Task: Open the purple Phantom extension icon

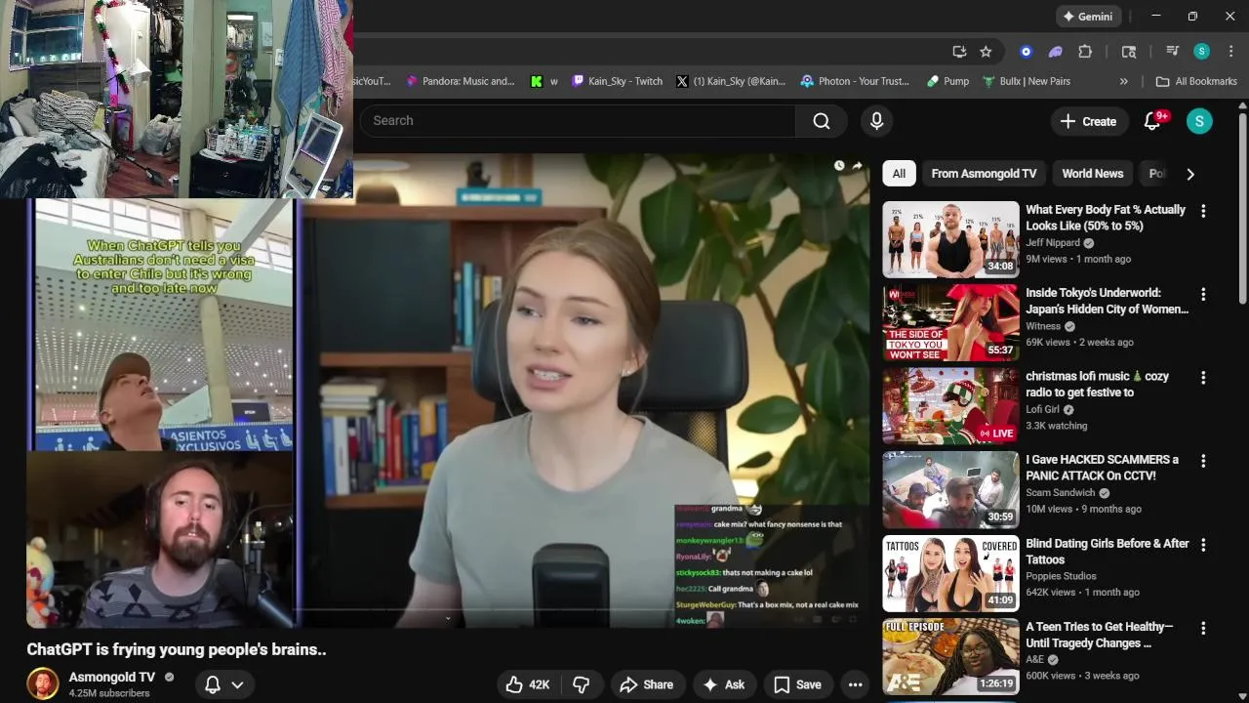Action: click(1055, 52)
